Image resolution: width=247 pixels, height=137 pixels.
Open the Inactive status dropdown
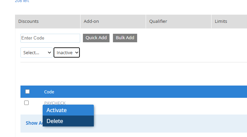pos(67,52)
